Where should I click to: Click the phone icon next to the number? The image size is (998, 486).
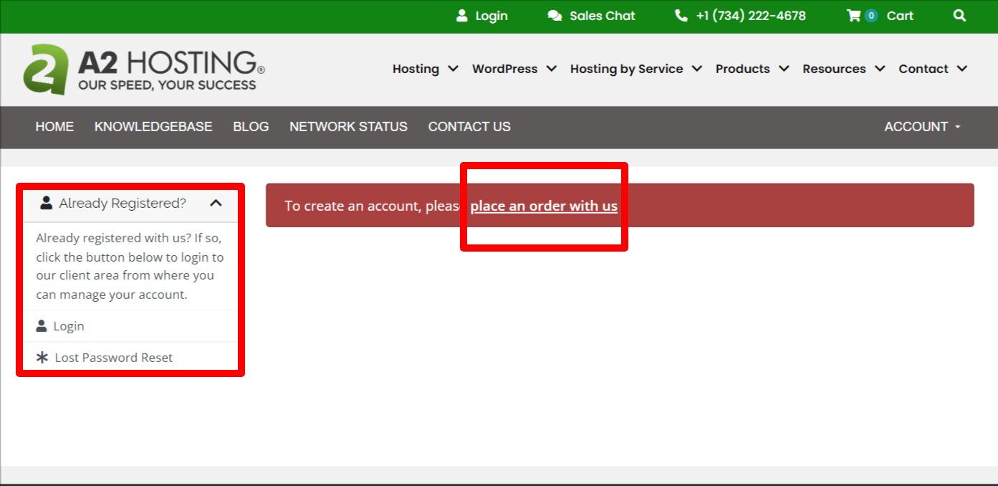tap(680, 15)
